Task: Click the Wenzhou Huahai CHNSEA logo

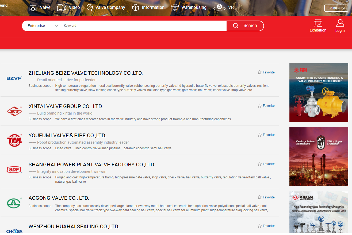Action: click(14, 231)
